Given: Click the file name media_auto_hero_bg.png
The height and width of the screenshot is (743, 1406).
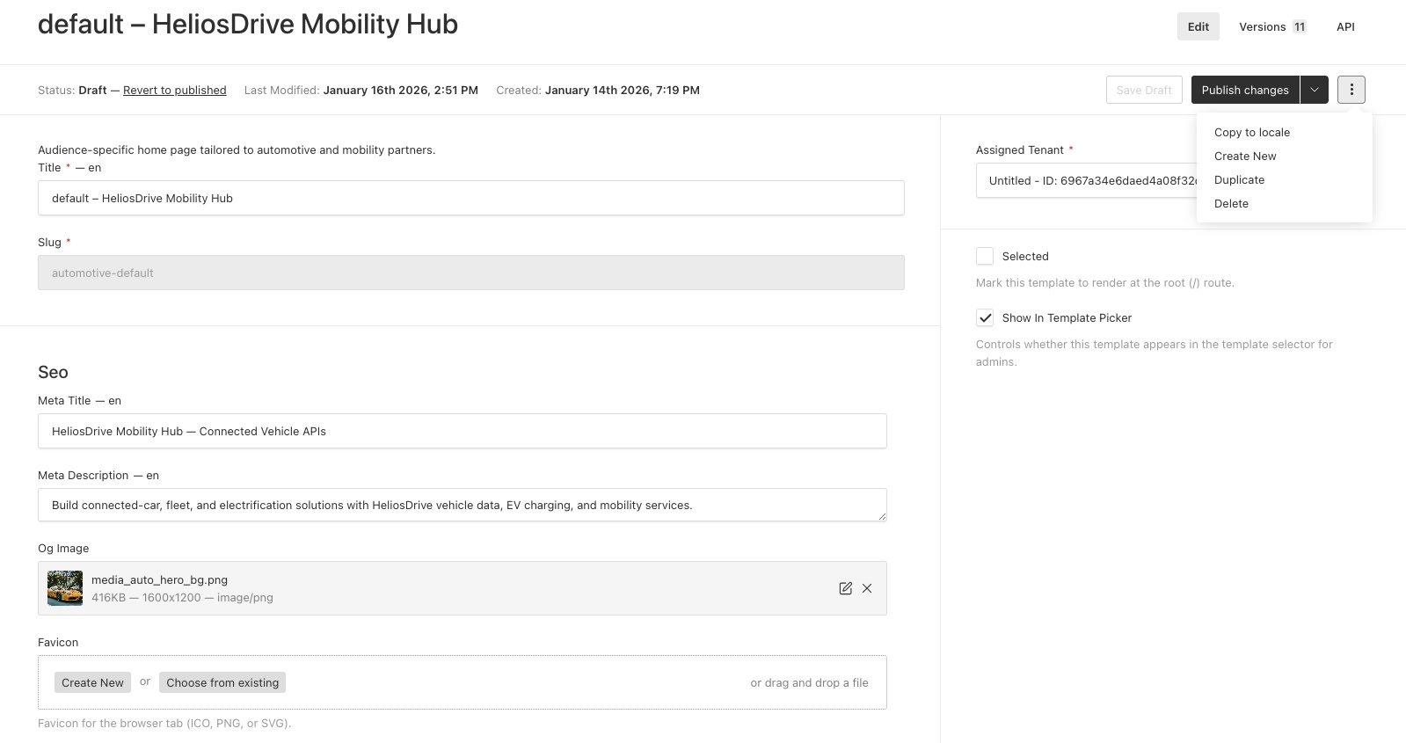Looking at the screenshot, I should click(x=159, y=579).
